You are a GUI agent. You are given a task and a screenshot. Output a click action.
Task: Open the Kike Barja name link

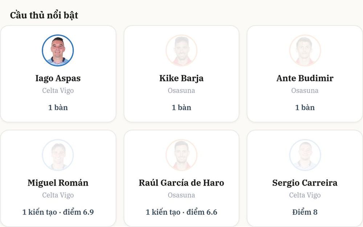point(181,78)
